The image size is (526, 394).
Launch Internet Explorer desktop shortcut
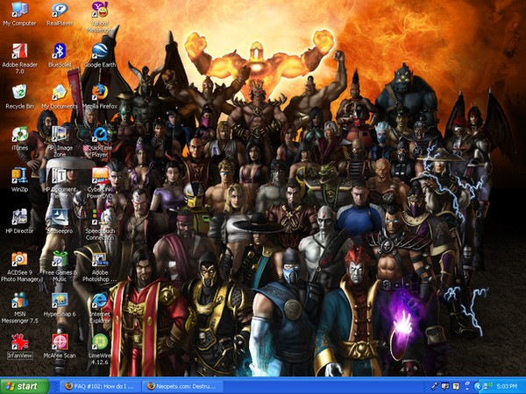click(x=100, y=307)
